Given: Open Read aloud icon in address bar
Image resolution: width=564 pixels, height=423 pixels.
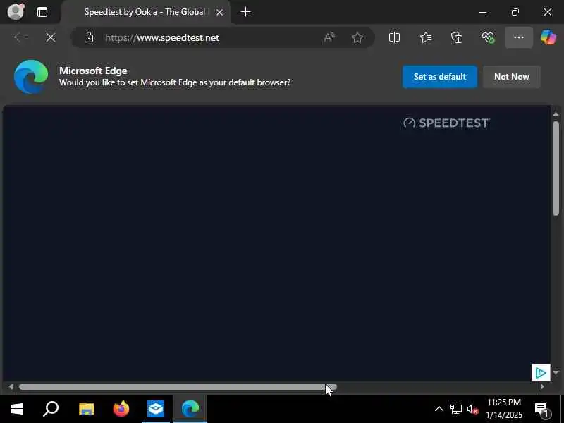Looking at the screenshot, I should pyautogui.click(x=329, y=37).
